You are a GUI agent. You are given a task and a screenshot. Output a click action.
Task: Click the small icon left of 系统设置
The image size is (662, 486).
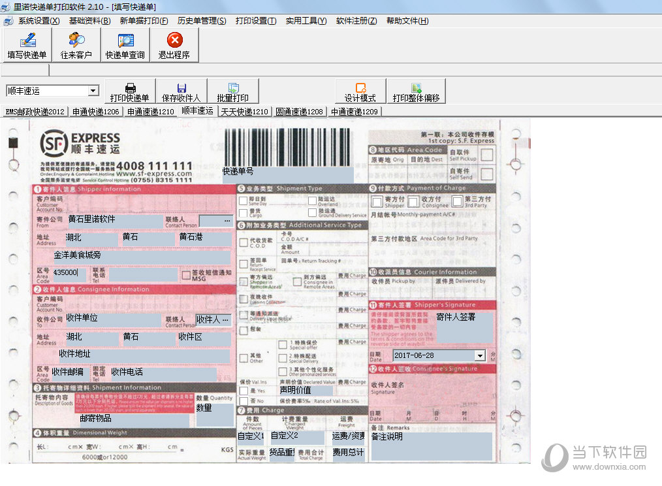tap(8, 21)
